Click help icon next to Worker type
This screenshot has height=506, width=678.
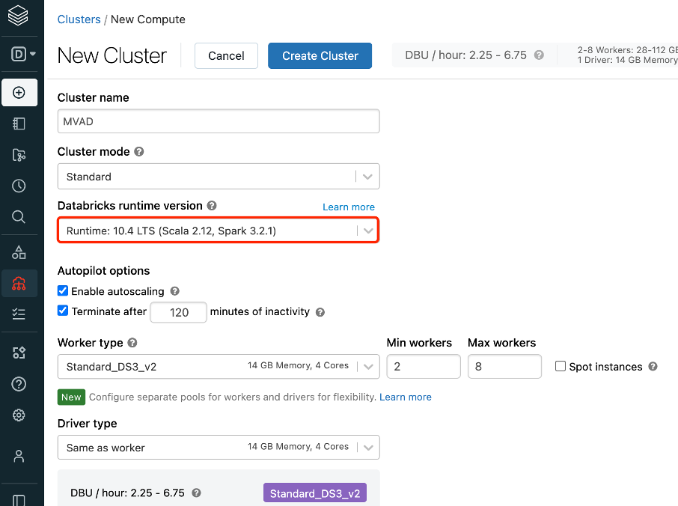click(132, 343)
